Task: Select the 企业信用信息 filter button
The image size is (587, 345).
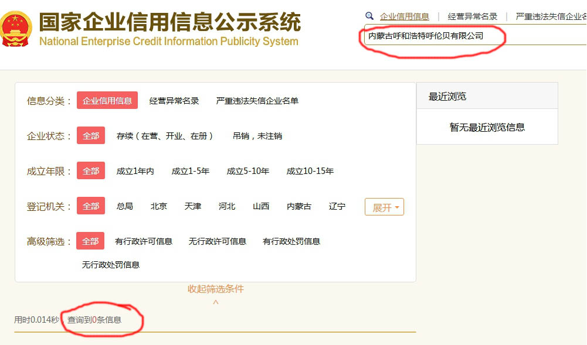Action: pos(107,100)
